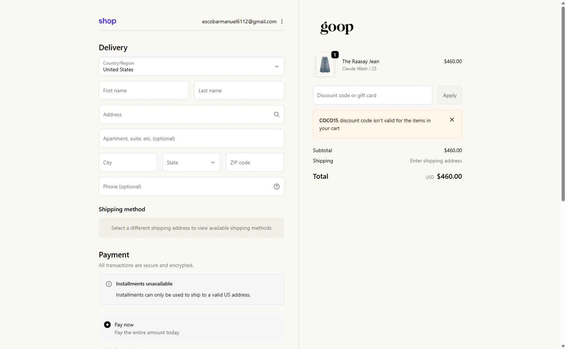Click the ZIP code field

click(255, 162)
